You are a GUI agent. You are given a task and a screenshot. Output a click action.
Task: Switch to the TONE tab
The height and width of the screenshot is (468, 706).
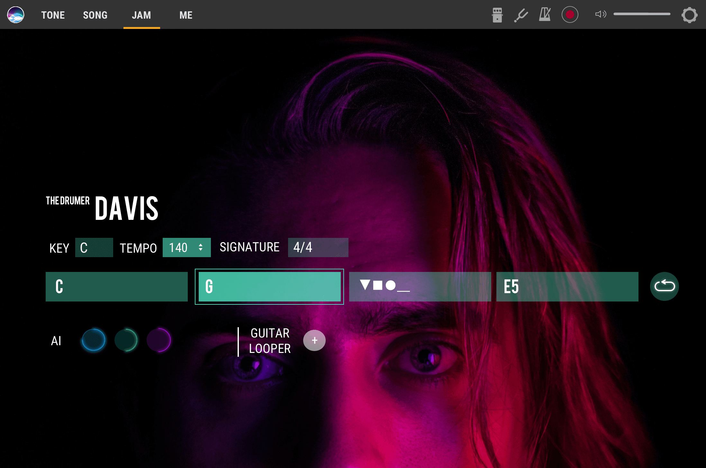53,15
